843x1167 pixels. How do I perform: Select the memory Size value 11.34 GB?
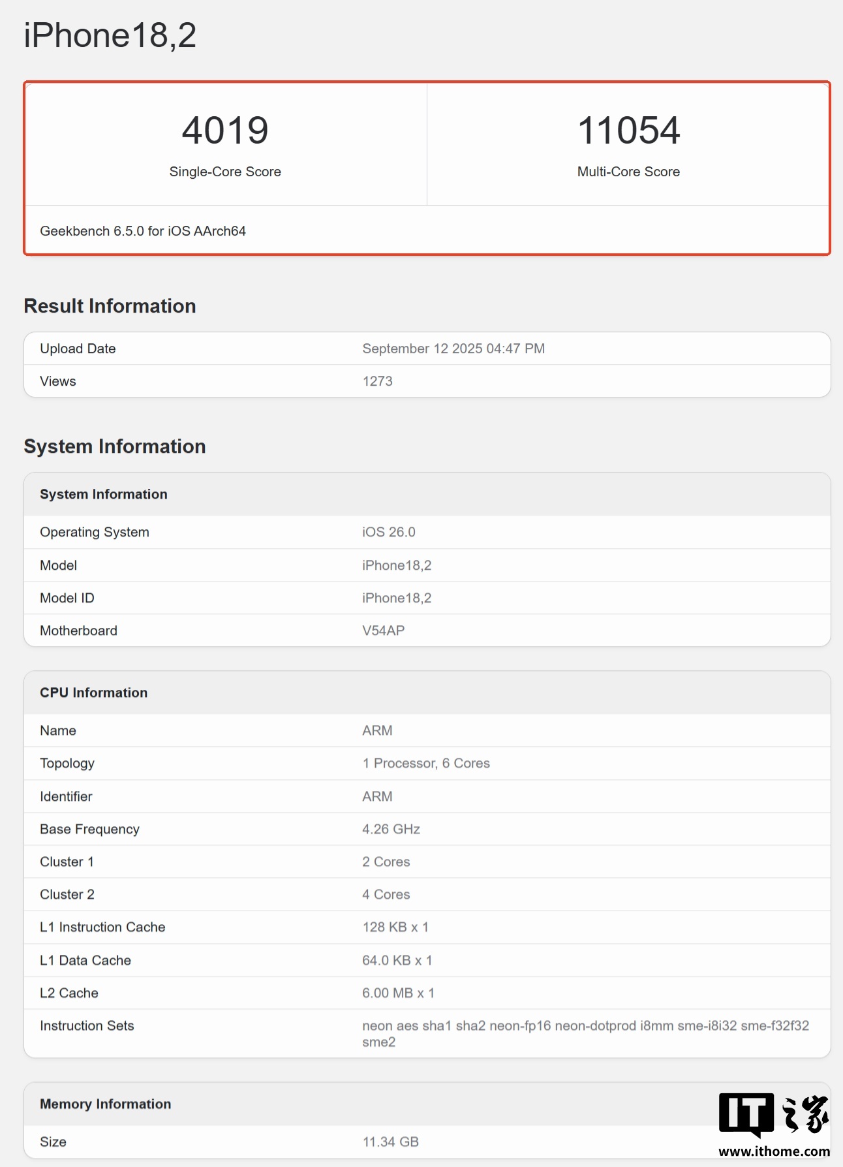point(390,1142)
